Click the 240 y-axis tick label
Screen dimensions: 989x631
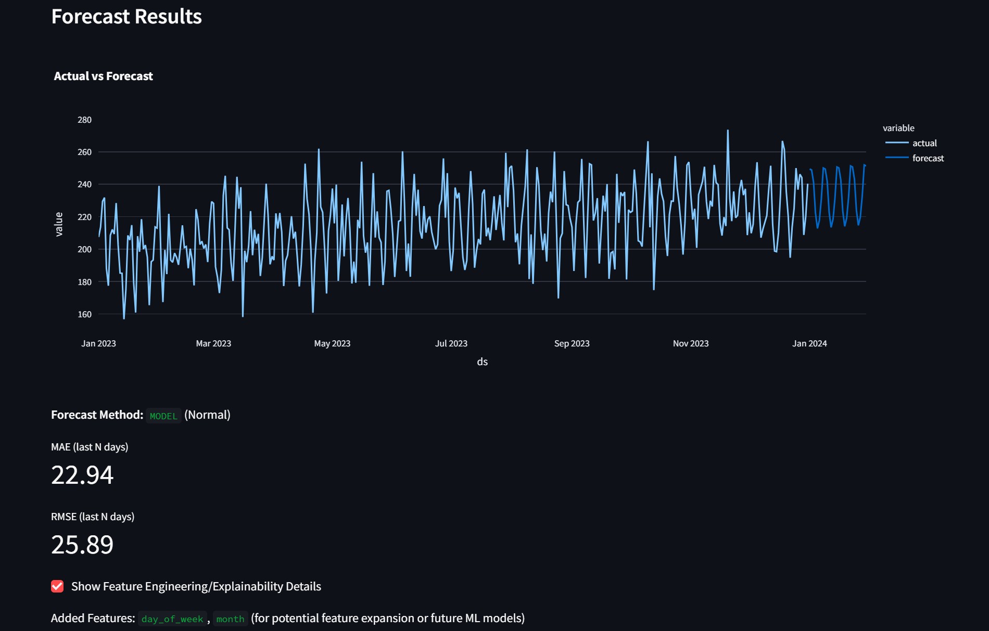(x=84, y=184)
